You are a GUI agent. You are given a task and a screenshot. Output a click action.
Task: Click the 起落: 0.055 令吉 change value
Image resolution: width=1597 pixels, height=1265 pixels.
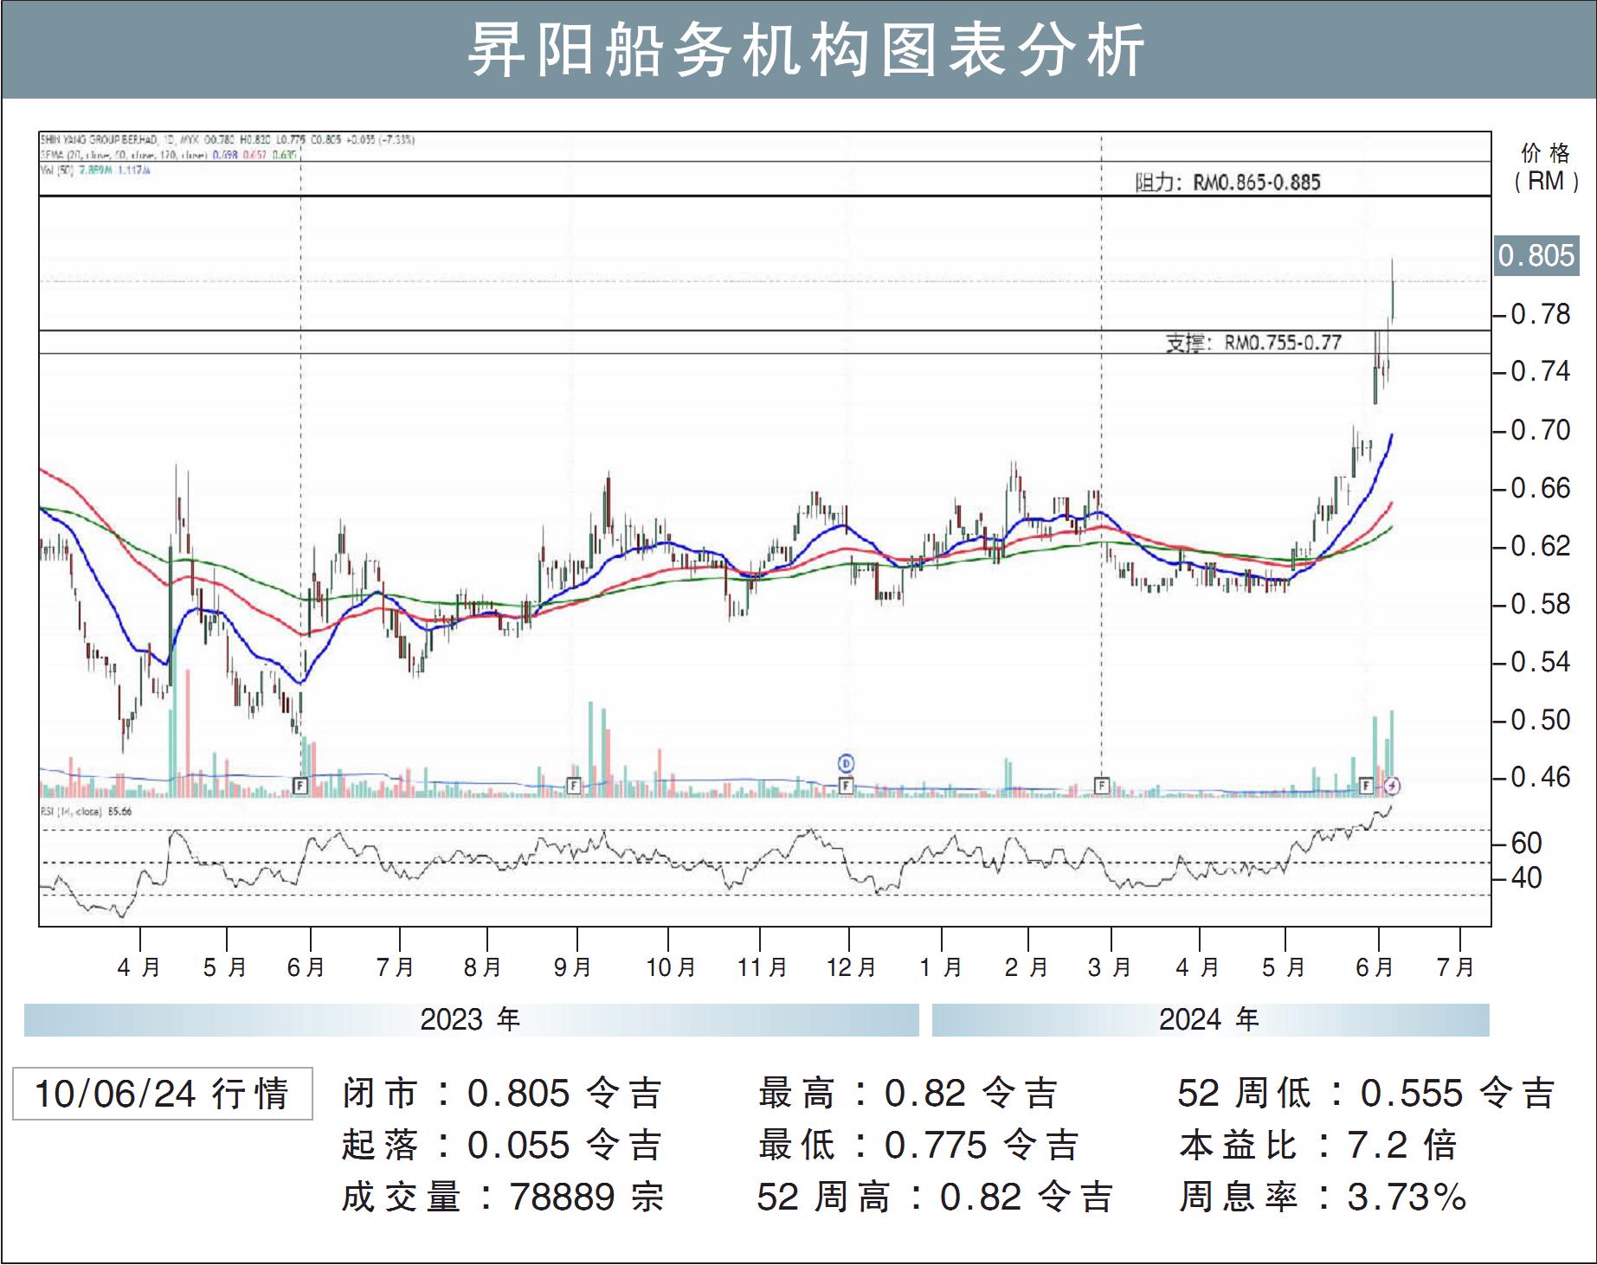point(502,1146)
